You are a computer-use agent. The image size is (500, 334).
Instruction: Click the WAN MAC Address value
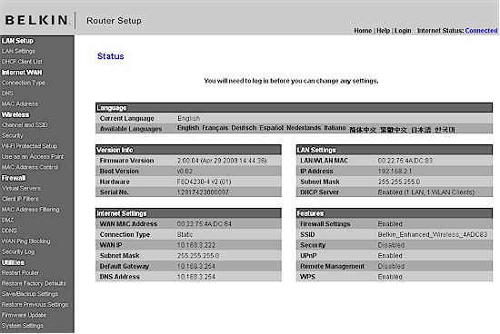click(204, 224)
